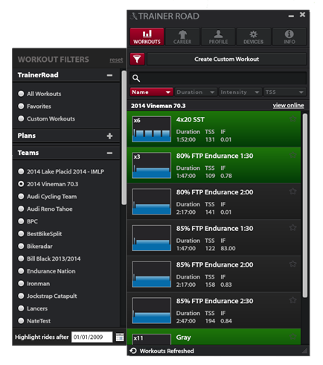Close the Trainer Road window
Viewport: 323px width, 365px height.
coord(302,15)
